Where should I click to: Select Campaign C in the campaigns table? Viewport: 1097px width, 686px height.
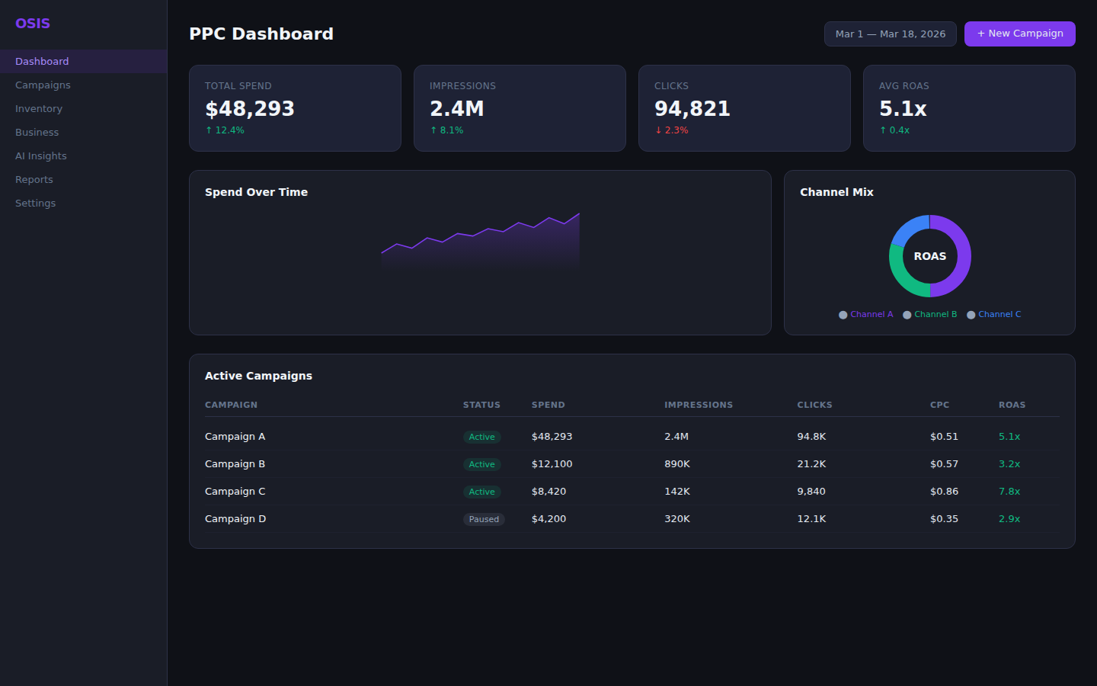point(235,491)
